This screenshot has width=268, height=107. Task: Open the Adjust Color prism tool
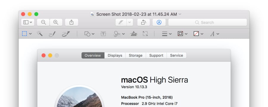coord(133,34)
